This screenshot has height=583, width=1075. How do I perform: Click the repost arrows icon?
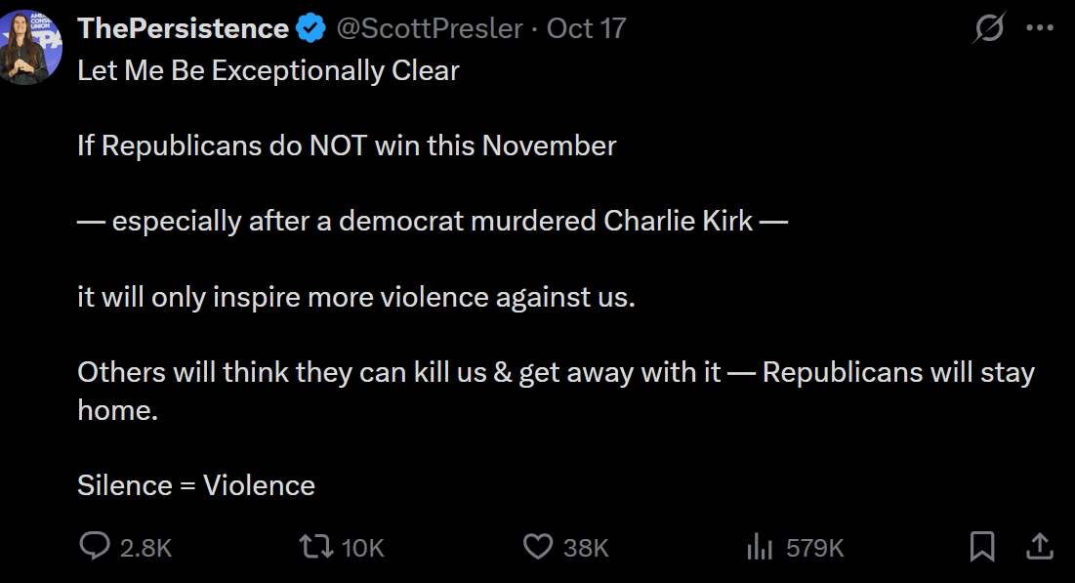click(x=316, y=546)
